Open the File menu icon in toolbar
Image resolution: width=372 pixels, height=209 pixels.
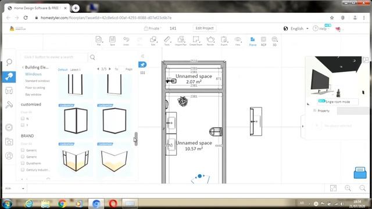[99, 41]
